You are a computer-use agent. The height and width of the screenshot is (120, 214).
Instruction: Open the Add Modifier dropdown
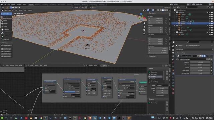coord(194,50)
